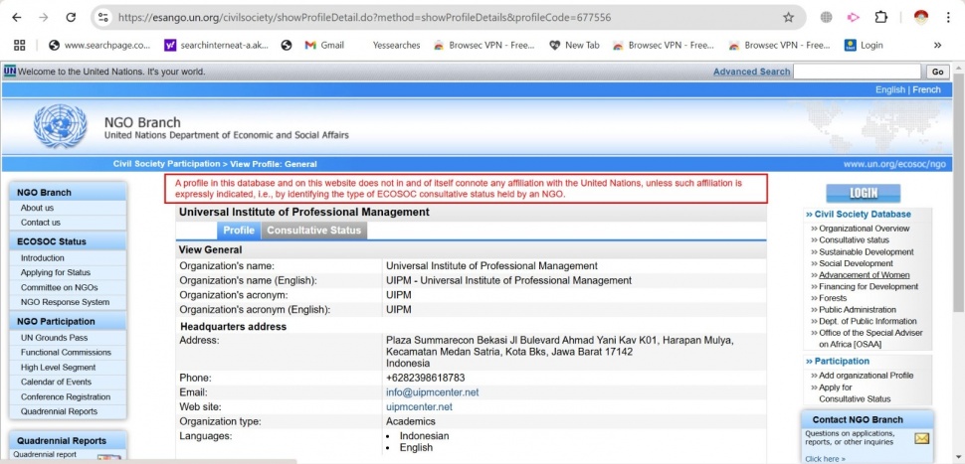Open the Forests link
965x464 pixels.
tap(833, 298)
